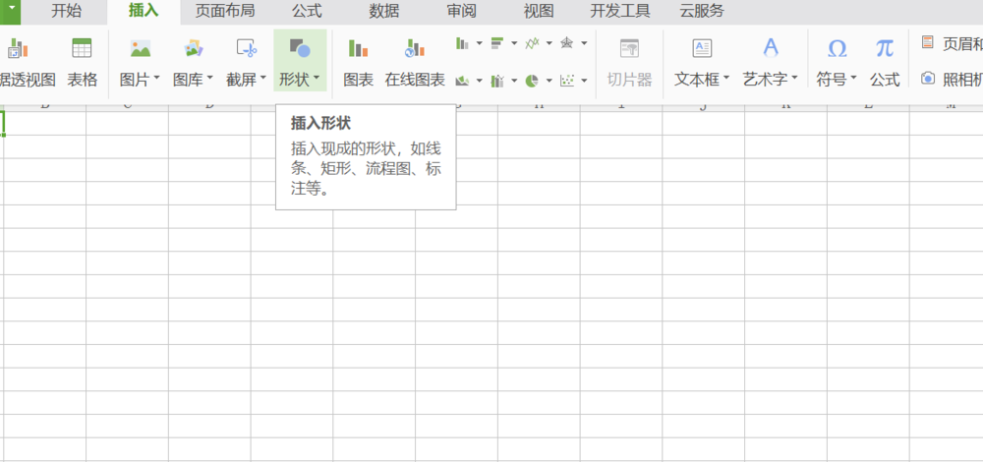Click the 切片器 button label
Viewport: 983px width, 462px height.
[629, 80]
